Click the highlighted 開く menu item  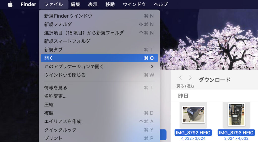click(x=99, y=58)
